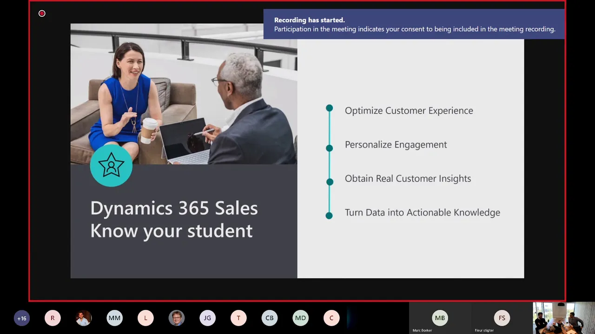Click the 'Recording has started.' notification banner

pyautogui.click(x=414, y=24)
